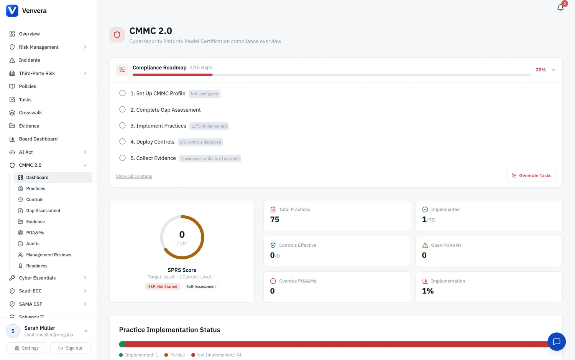Click the Policies book icon

(12, 86)
